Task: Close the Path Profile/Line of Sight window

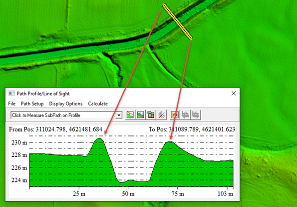Action: coord(234,93)
